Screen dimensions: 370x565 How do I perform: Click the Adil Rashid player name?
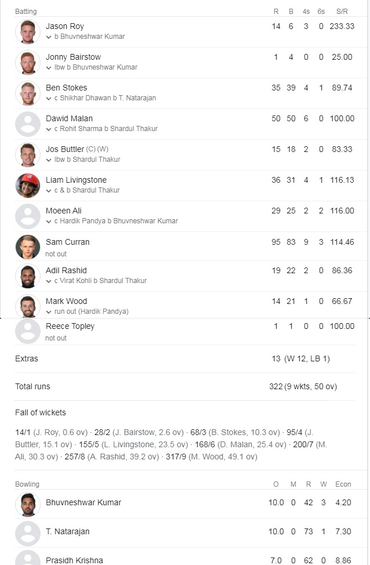point(66,270)
